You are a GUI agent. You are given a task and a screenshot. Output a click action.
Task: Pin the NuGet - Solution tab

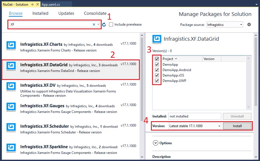coord(32,5)
